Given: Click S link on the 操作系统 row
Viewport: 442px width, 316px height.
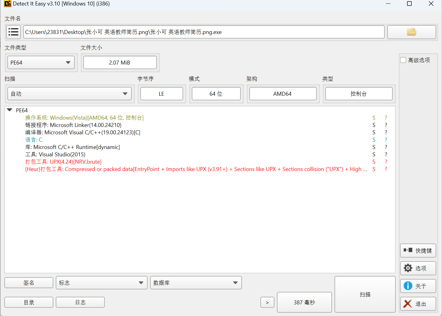Looking at the screenshot, I should (x=374, y=118).
